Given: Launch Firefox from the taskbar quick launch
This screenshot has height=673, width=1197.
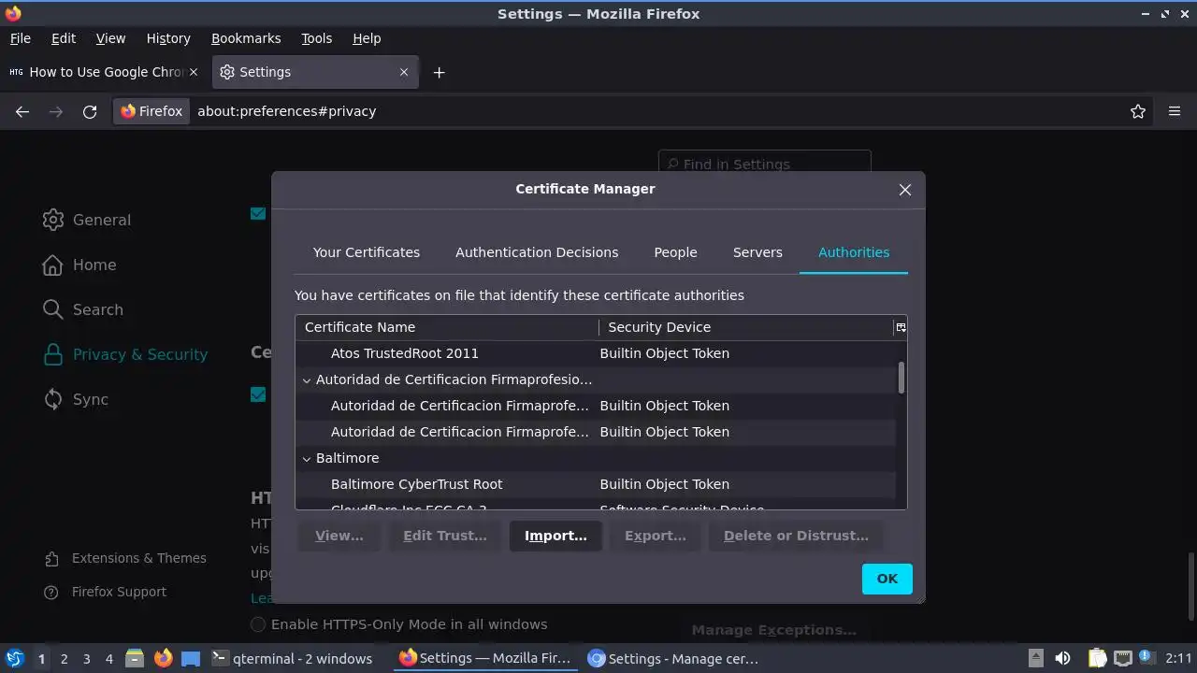Looking at the screenshot, I should click(x=163, y=658).
